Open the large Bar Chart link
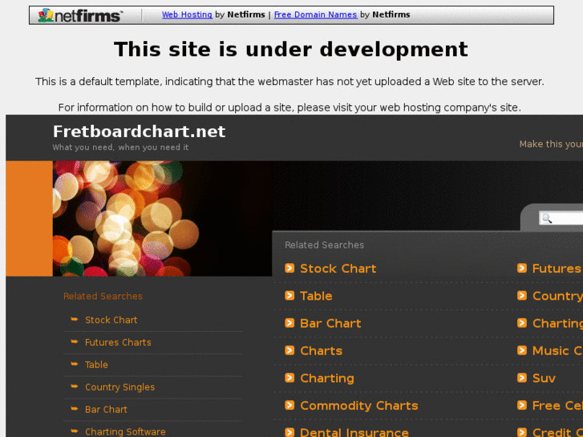 (330, 324)
